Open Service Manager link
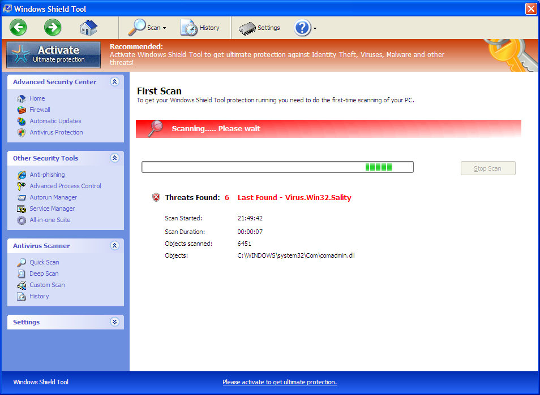This screenshot has width=540, height=395. coord(52,209)
